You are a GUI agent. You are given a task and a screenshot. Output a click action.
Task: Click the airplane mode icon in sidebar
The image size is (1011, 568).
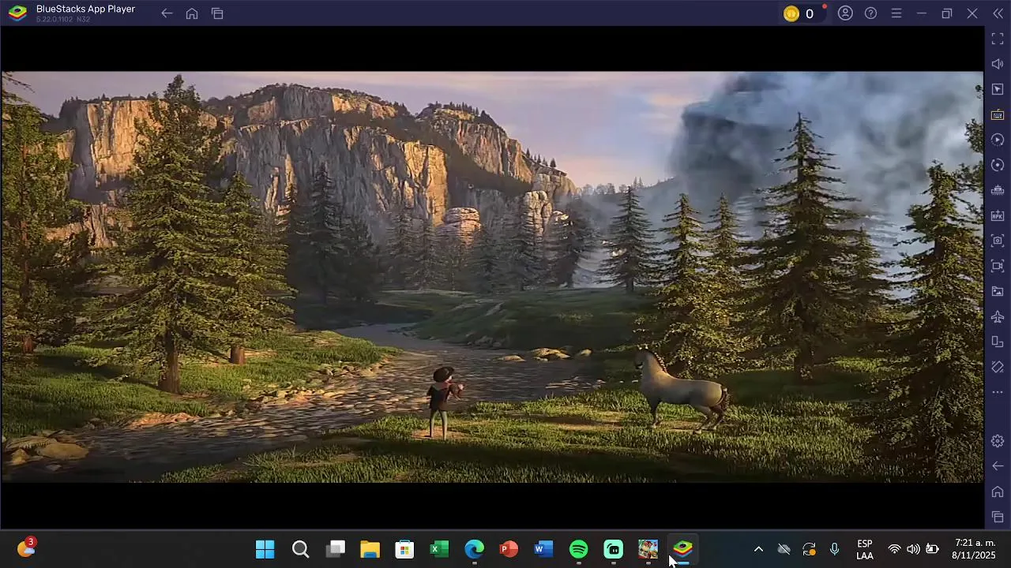[x=998, y=316]
